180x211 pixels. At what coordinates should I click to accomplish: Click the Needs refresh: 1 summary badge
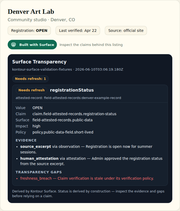[30, 79]
